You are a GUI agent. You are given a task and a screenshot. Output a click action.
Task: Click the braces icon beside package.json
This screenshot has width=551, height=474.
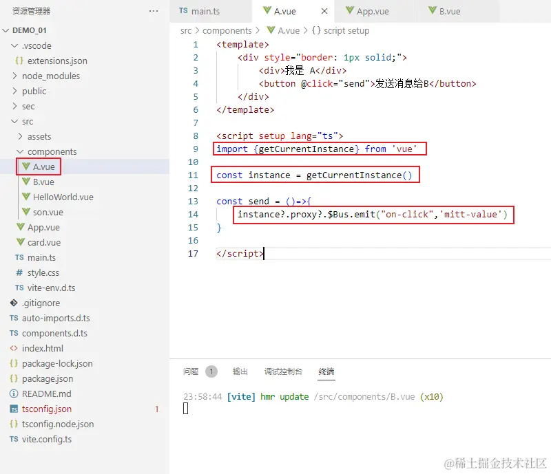click(14, 378)
